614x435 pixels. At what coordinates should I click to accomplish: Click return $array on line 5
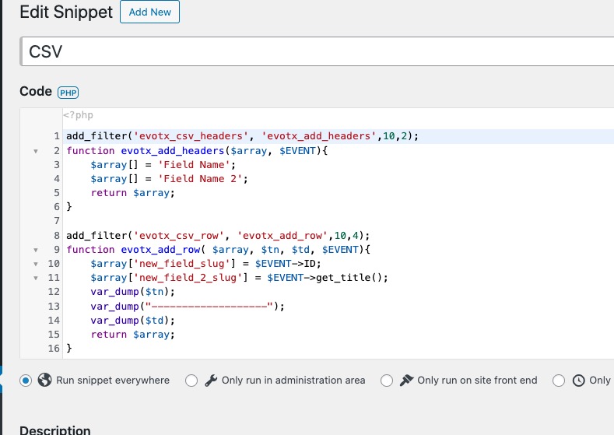[133, 193]
